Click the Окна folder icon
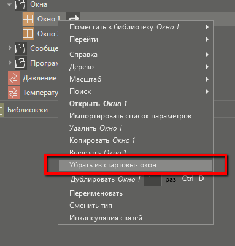Screen dimensions: 235x246 [x=20, y=4]
